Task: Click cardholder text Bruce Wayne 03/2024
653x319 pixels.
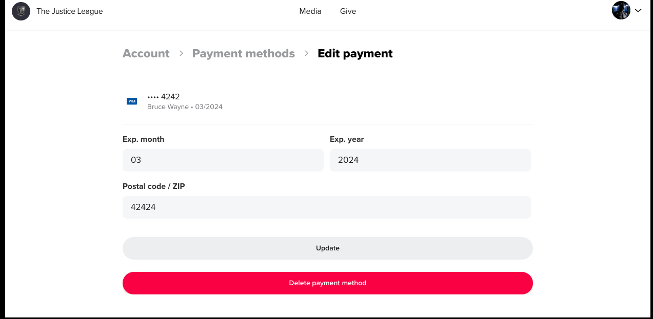Action: pyautogui.click(x=185, y=107)
